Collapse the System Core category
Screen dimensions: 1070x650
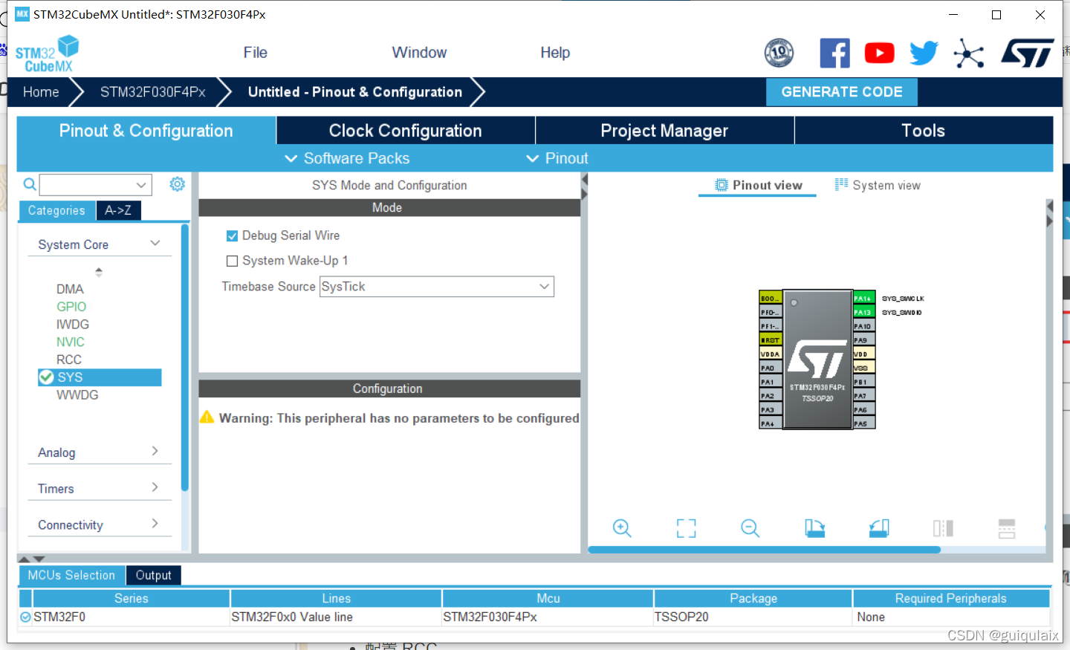(155, 244)
